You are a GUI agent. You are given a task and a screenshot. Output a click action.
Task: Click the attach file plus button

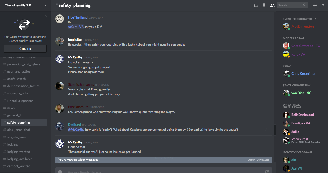coord(60,171)
